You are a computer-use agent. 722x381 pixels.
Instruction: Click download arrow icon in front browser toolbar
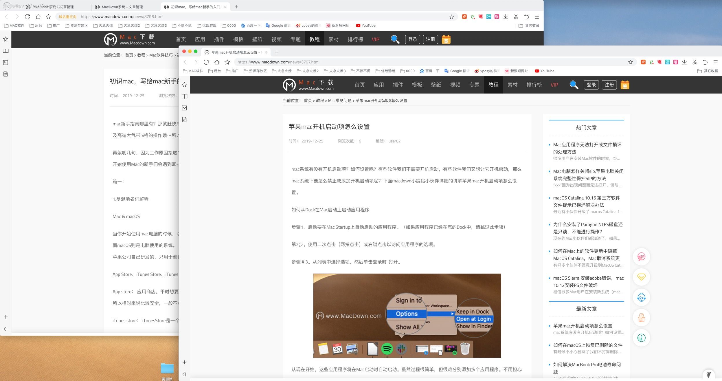click(684, 62)
